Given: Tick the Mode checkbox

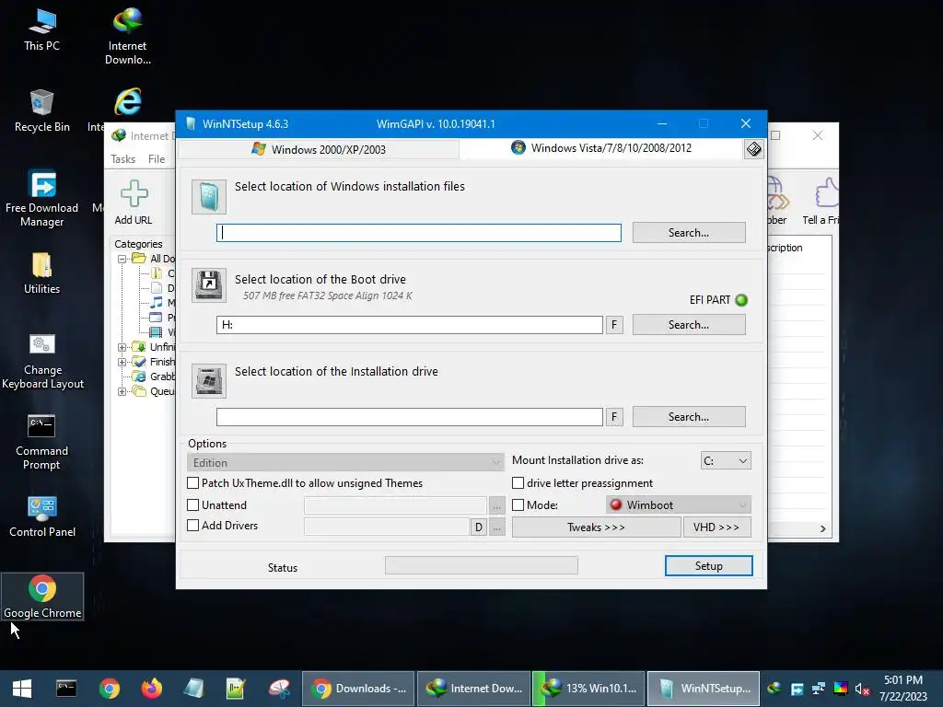Looking at the screenshot, I should 518,505.
